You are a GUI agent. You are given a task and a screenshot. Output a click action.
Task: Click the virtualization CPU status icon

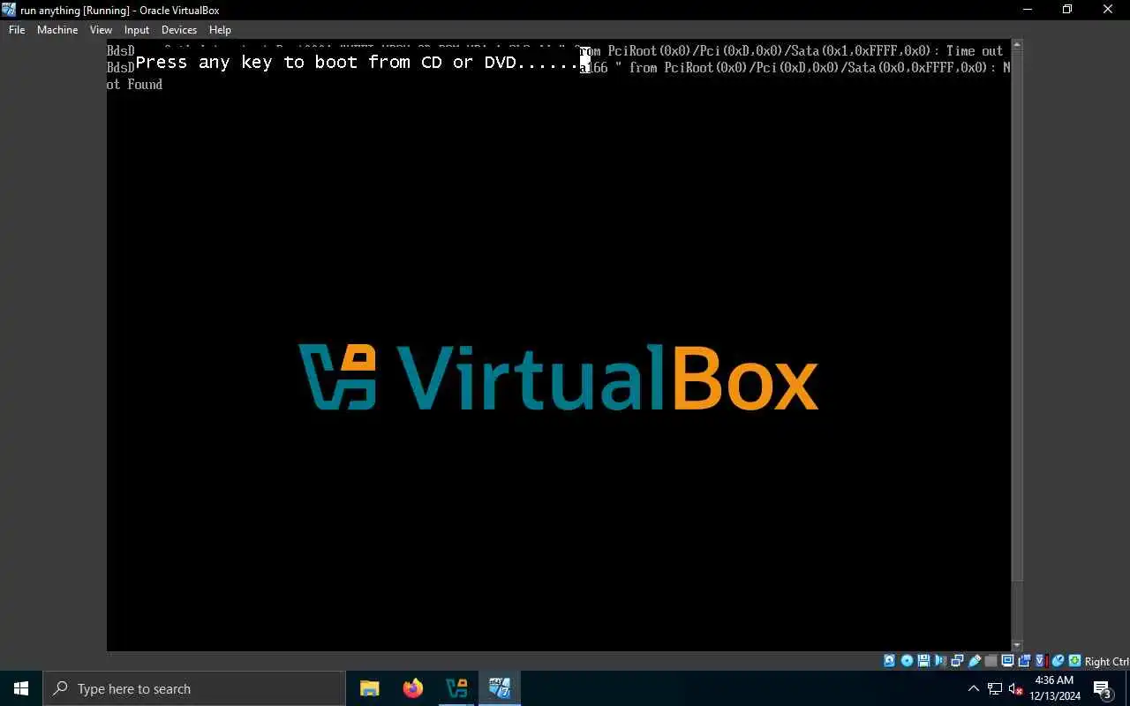click(x=1041, y=661)
